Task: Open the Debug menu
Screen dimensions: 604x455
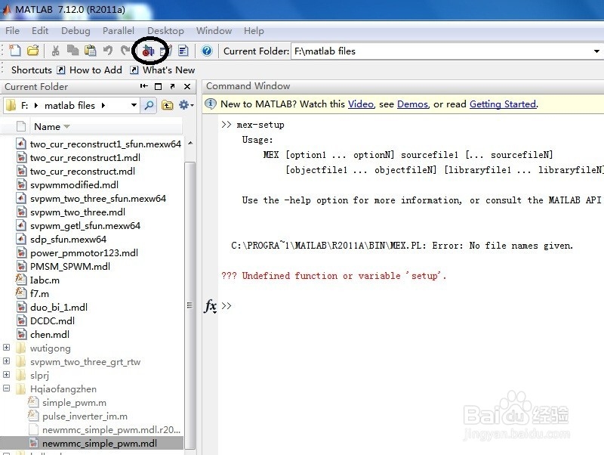Action: tap(75, 31)
